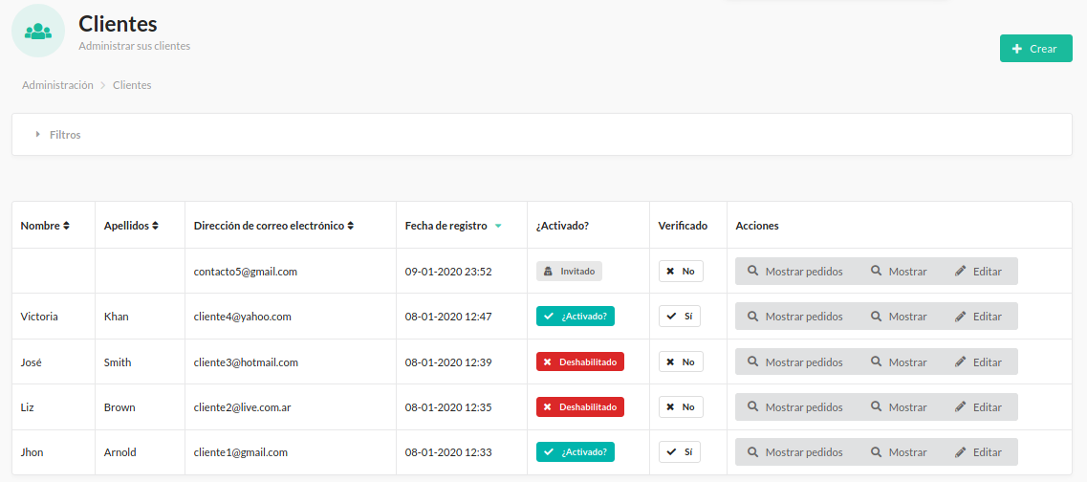This screenshot has width=1087, height=482.
Task: Click Verificado Sí for Jhon Arnold
Action: click(x=680, y=452)
